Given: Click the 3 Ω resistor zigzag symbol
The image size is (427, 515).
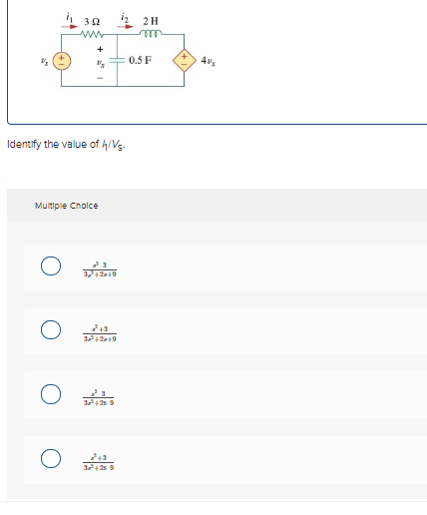Looking at the screenshot, I should (x=93, y=34).
